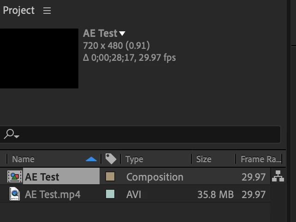296x222 pixels.
Task: Click the search magnifier icon
Action: pyautogui.click(x=9, y=134)
